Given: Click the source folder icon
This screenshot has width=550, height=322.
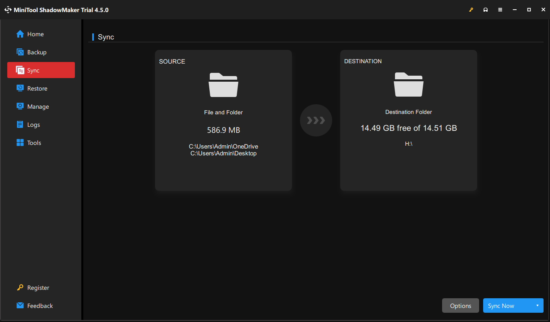Looking at the screenshot, I should coord(223,85).
